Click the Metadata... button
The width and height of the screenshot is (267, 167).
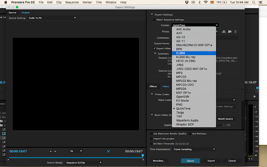159,161
